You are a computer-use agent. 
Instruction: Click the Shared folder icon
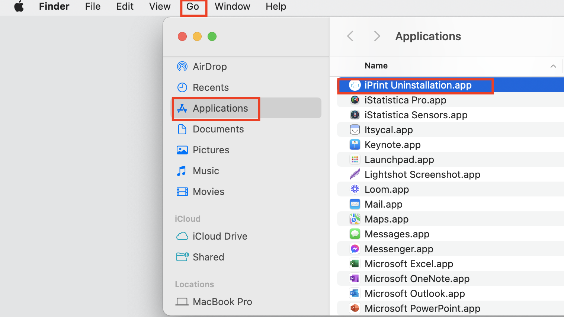click(x=182, y=257)
